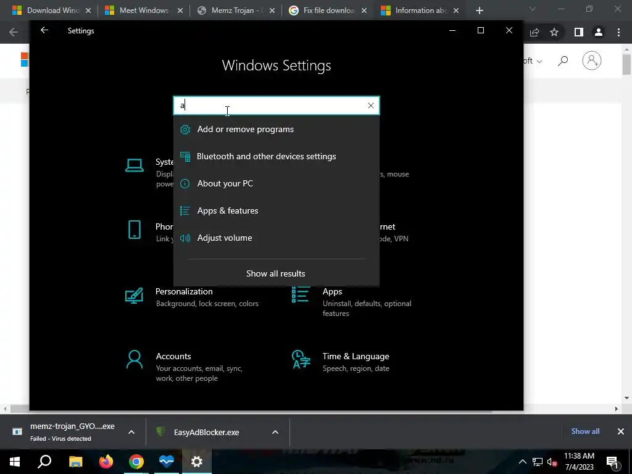This screenshot has width=632, height=474.
Task: Open Add or remove programs suggestion
Action: 276,129
